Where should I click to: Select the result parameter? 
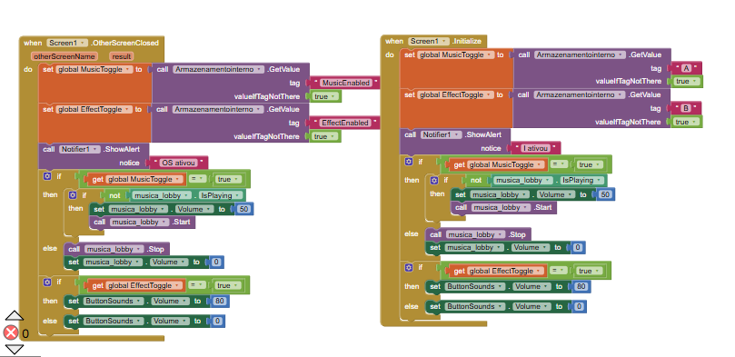coord(121,56)
